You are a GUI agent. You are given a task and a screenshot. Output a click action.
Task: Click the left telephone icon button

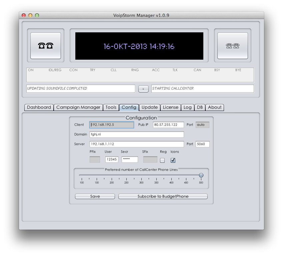click(46, 46)
